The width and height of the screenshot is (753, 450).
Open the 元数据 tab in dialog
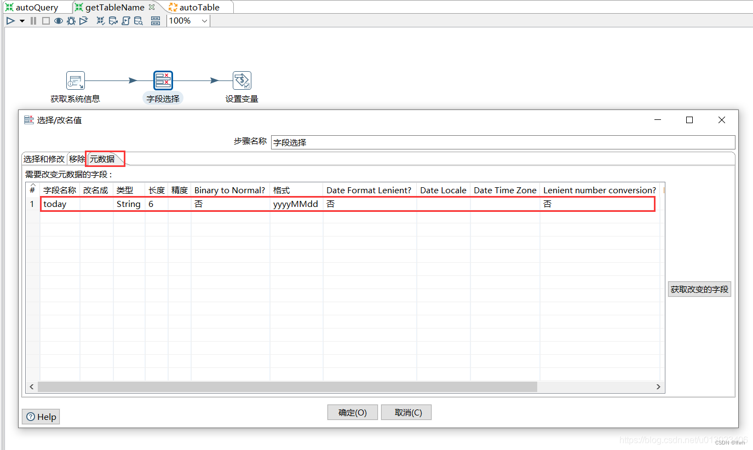102,159
